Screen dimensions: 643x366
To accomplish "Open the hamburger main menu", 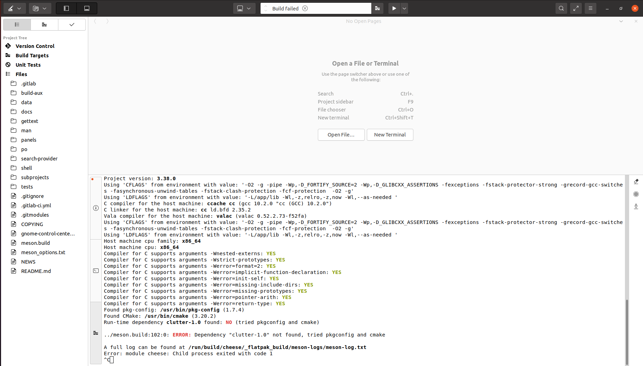I will [x=590, y=8].
